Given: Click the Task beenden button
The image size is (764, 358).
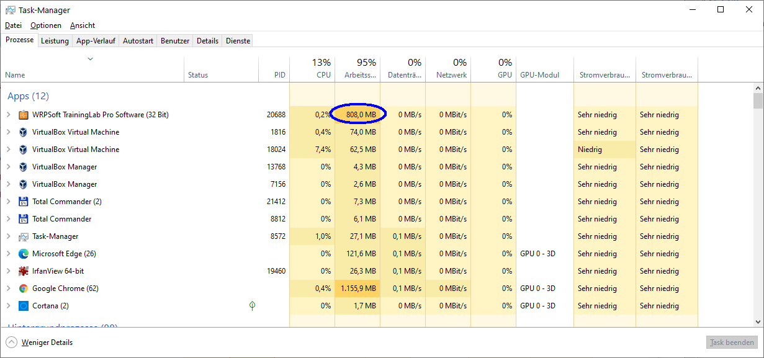Looking at the screenshot, I should click(x=732, y=342).
